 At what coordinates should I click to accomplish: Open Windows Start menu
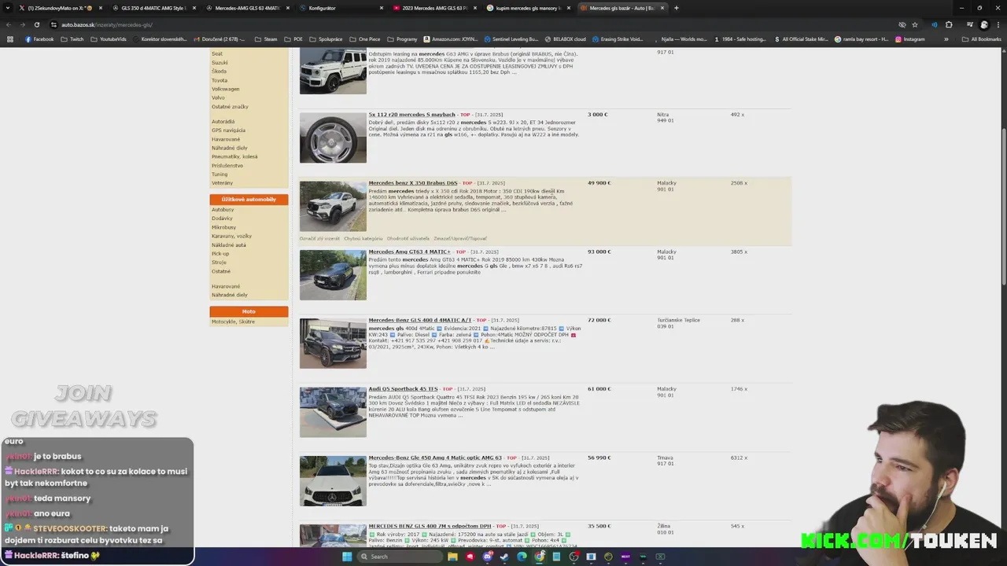coord(347,557)
